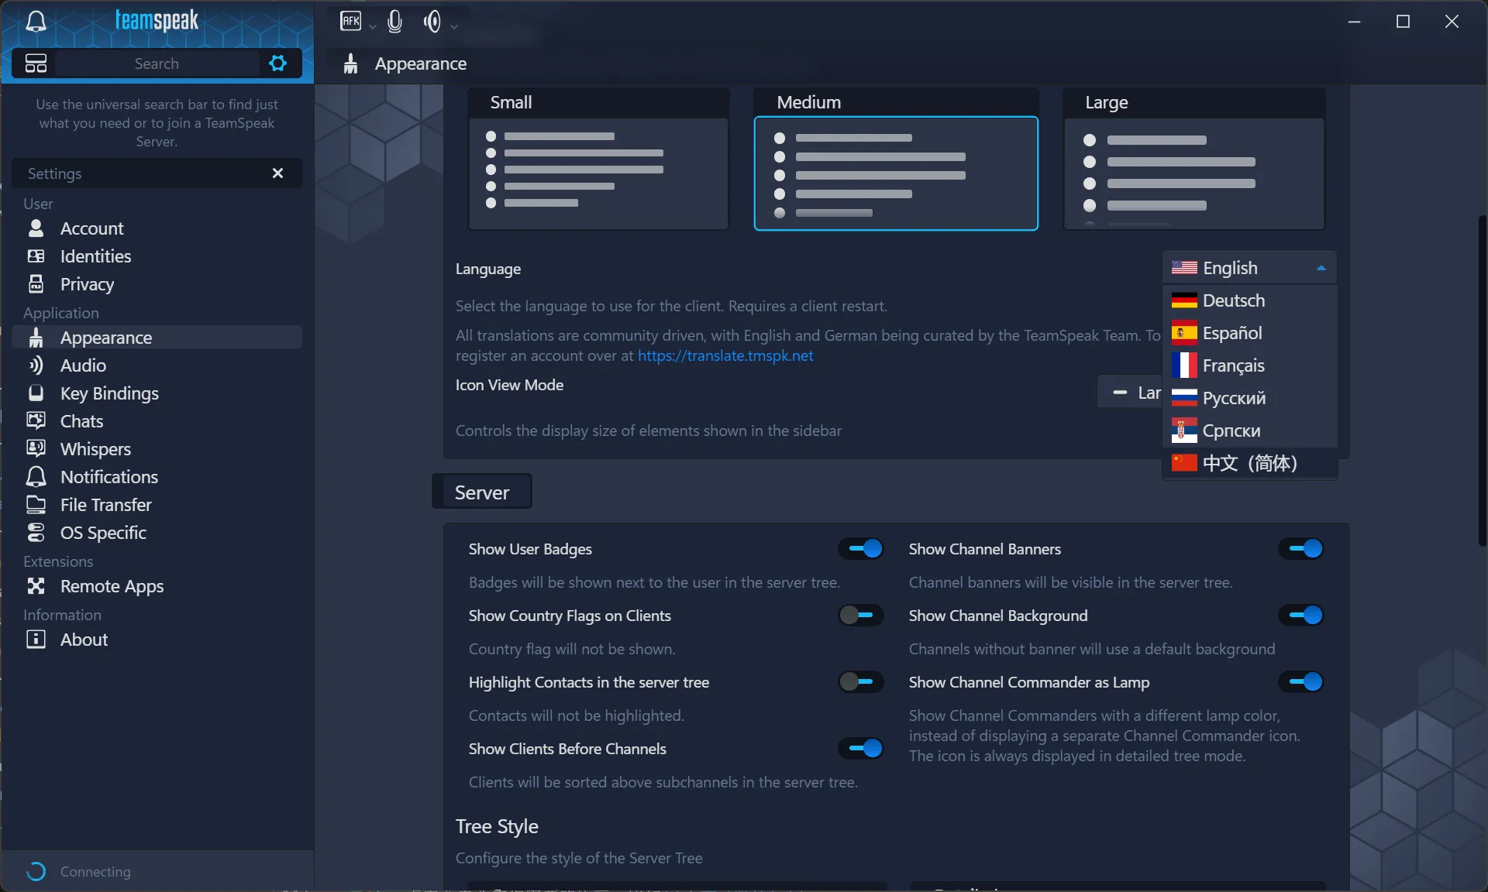Expand the AFK options chevron
The width and height of the screenshot is (1488, 892).
pyautogui.click(x=373, y=26)
